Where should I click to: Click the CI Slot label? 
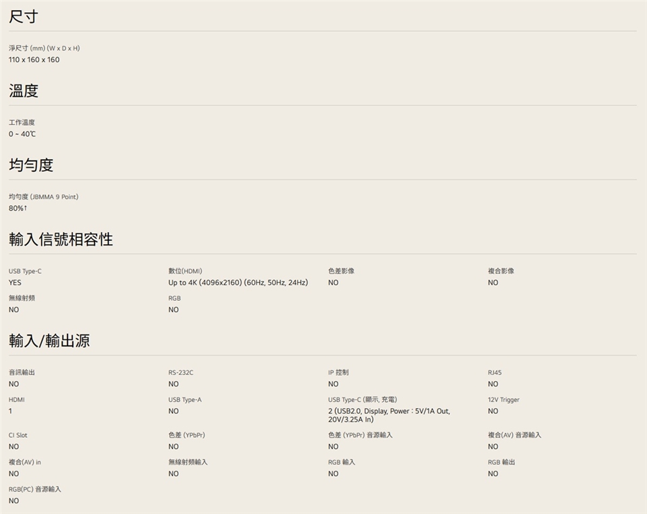[18, 436]
